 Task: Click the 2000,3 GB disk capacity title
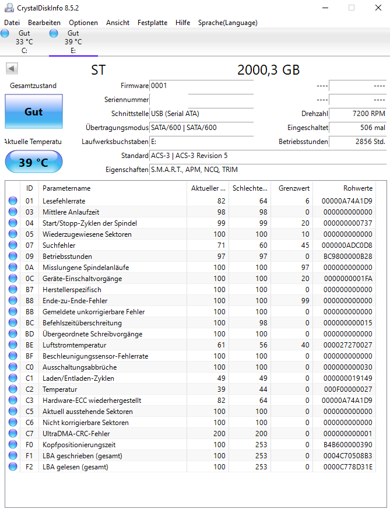(x=268, y=70)
